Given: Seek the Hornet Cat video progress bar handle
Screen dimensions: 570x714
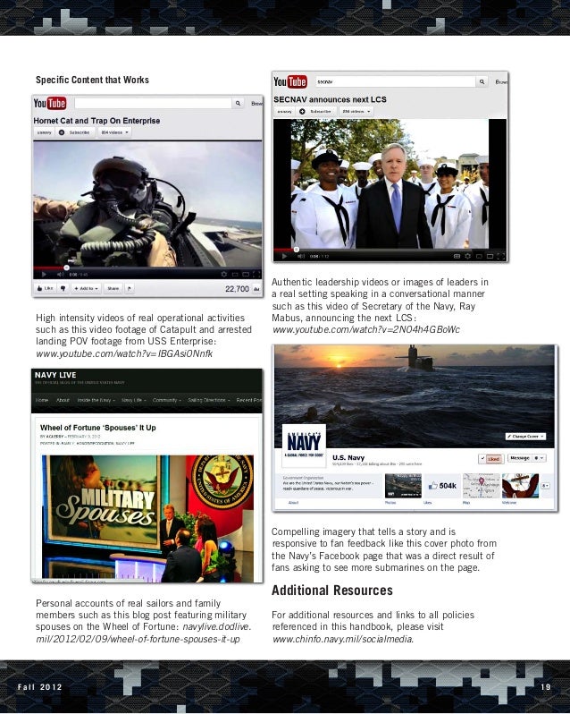Looking at the screenshot, I should pyautogui.click(x=66, y=268).
